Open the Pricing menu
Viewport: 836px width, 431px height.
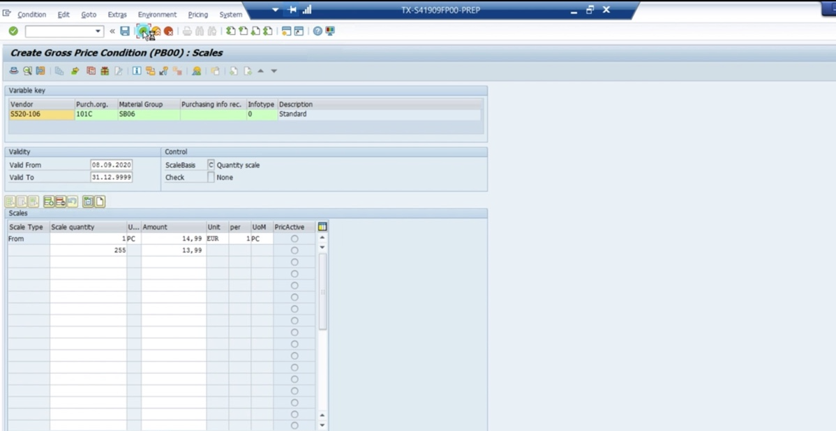[197, 15]
